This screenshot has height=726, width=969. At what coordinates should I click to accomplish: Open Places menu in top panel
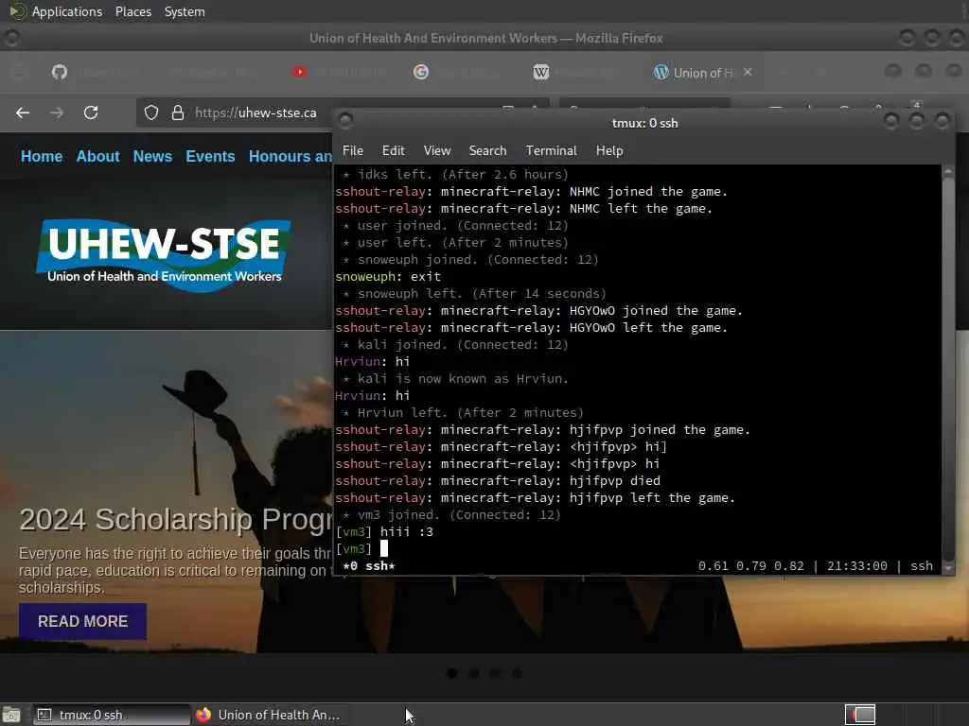133,11
